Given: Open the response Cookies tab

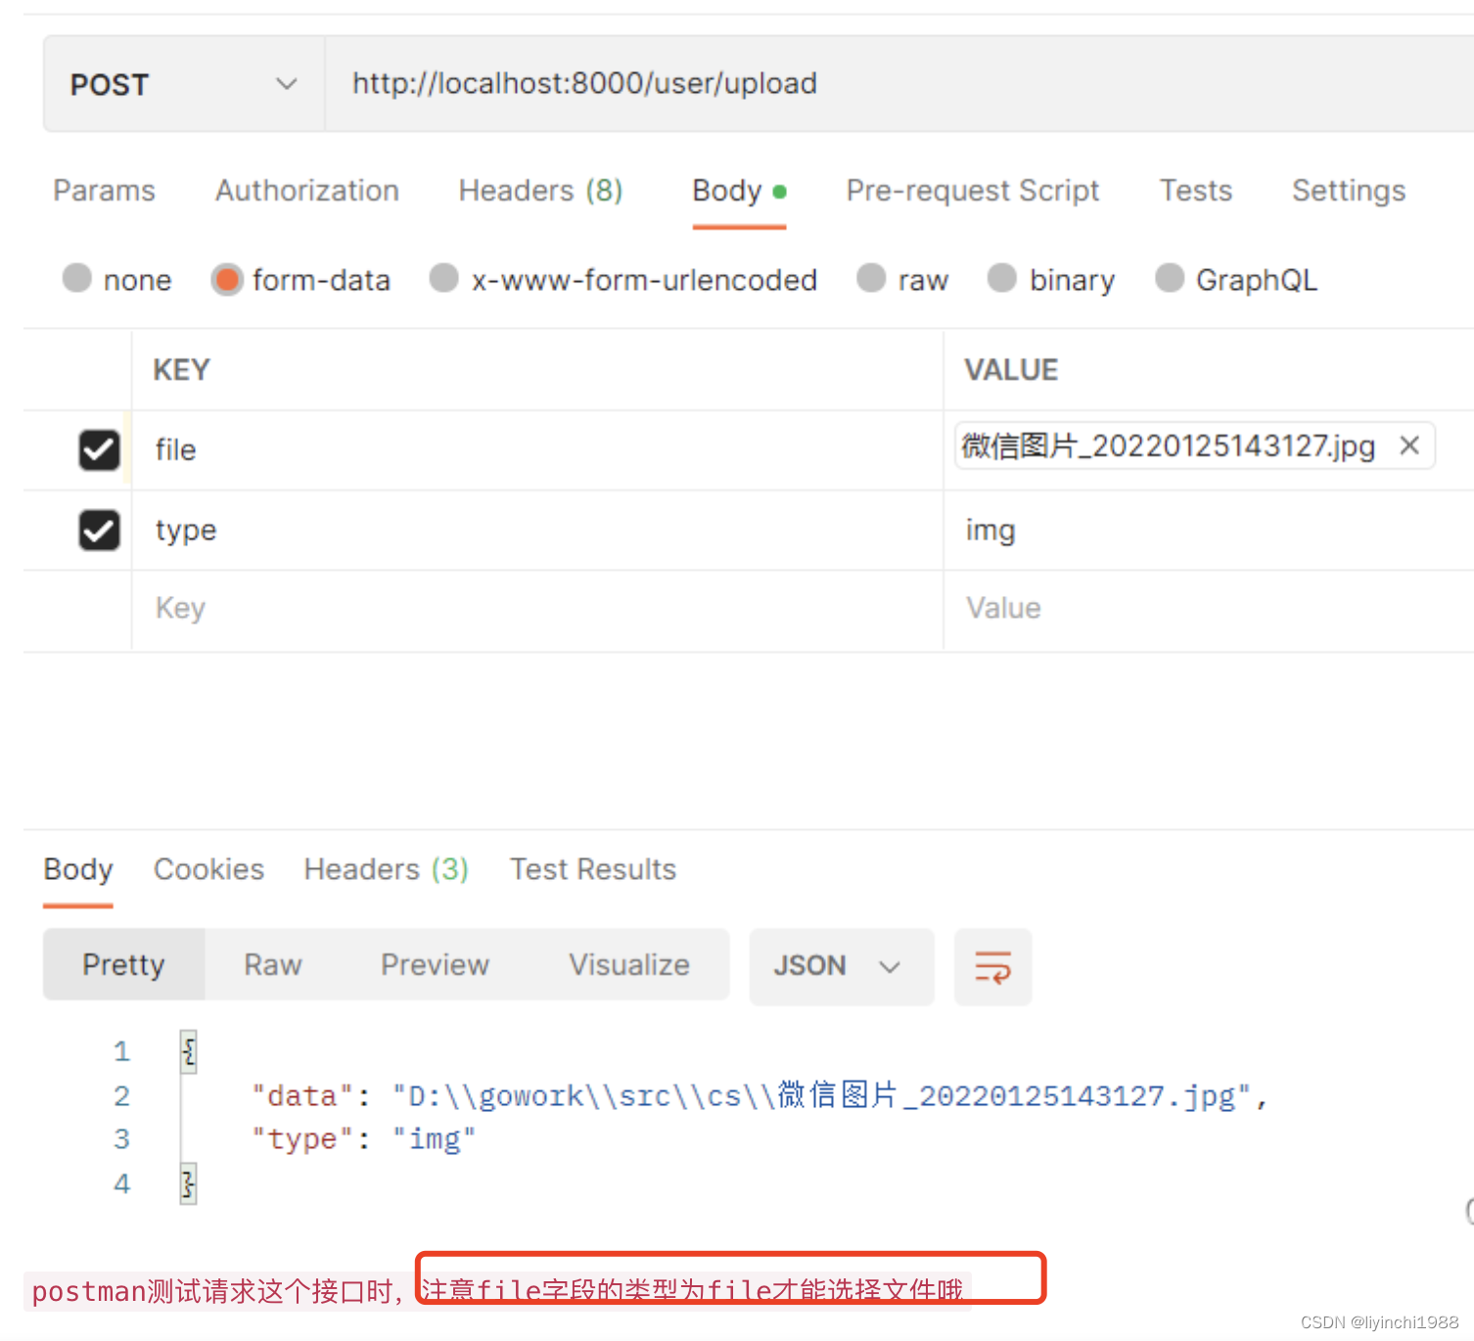Looking at the screenshot, I should (208, 869).
